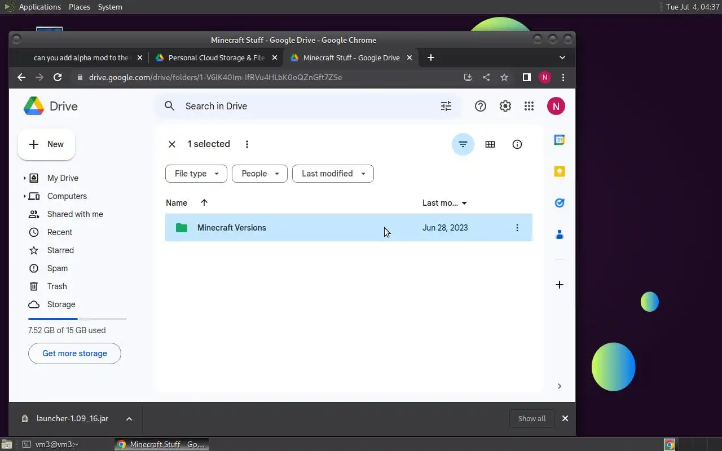Open Starred items
Screen dimensions: 722x451
point(60,250)
